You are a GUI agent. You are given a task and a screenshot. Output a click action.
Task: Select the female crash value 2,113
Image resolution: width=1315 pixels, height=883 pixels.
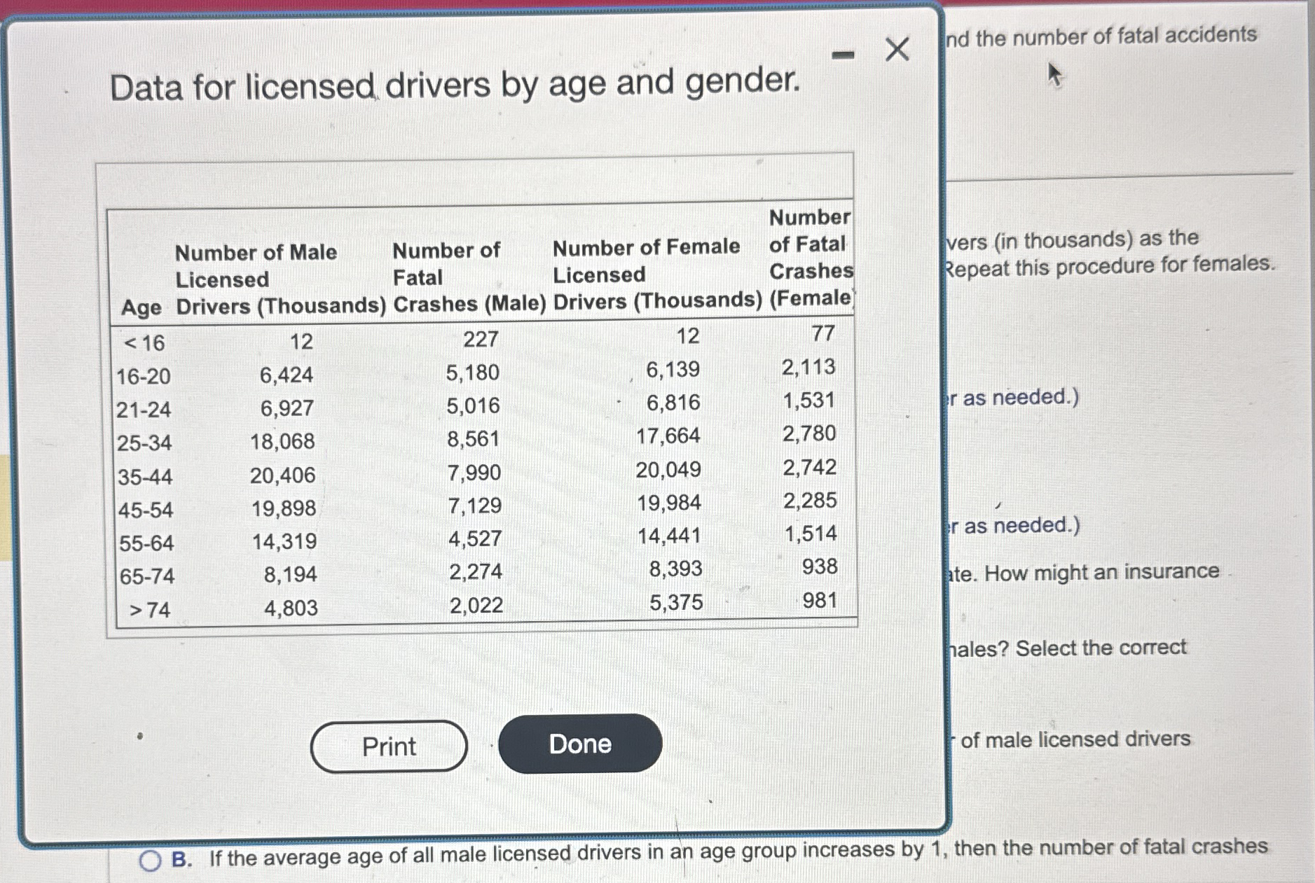tap(808, 366)
